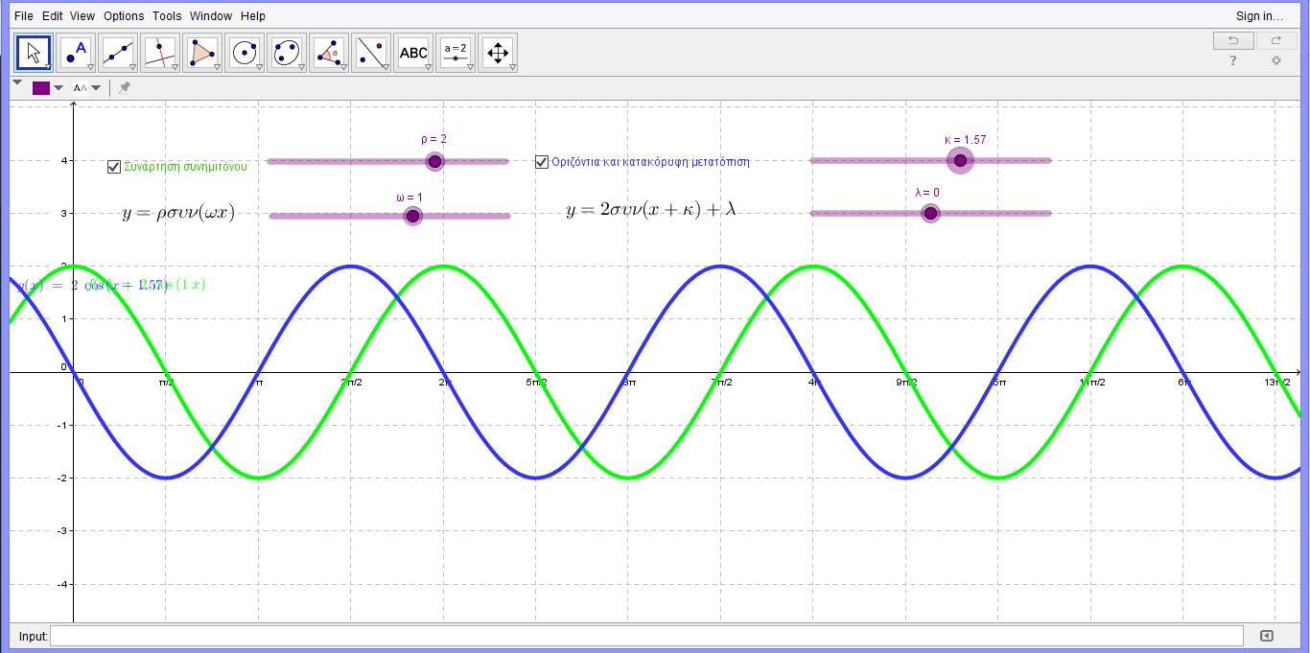The height and width of the screenshot is (653, 1310).
Task: Click the ρ = 2 slider handle
Action: coord(435,162)
